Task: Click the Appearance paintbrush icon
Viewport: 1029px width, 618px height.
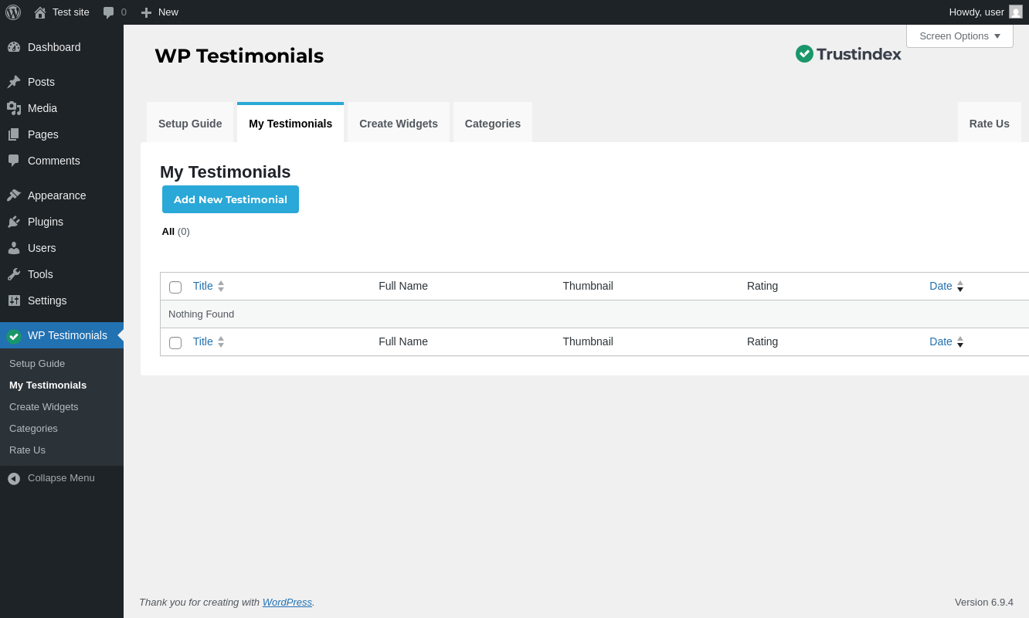Action: tap(14, 195)
